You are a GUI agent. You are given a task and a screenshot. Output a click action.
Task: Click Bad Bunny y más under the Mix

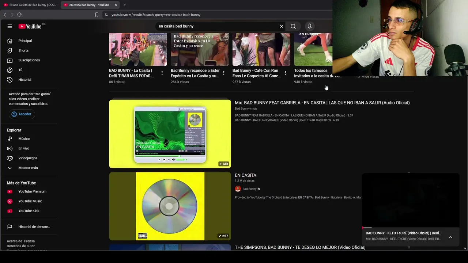[x=246, y=108]
